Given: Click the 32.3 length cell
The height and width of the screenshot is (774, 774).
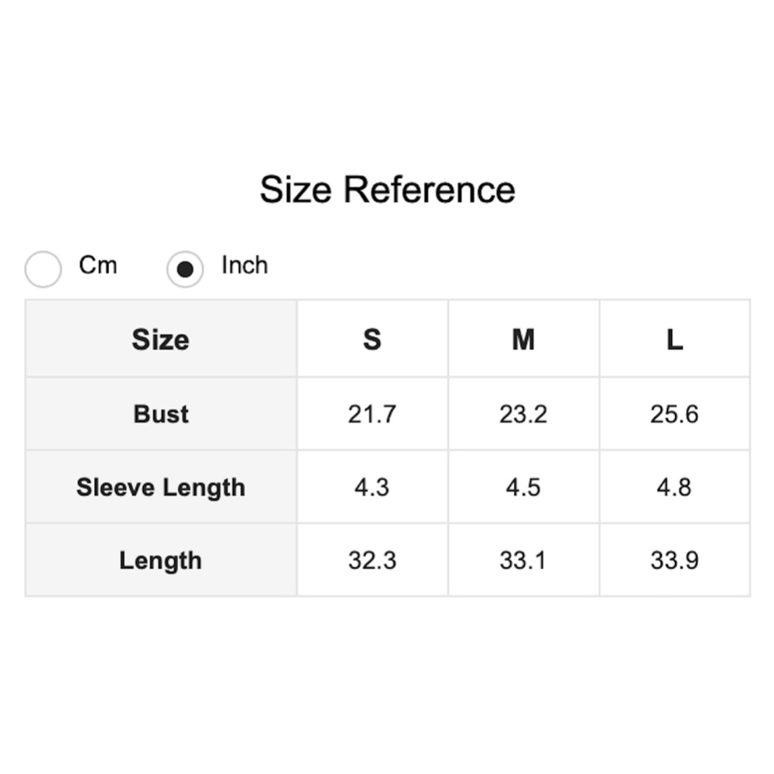Looking at the screenshot, I should tap(372, 560).
